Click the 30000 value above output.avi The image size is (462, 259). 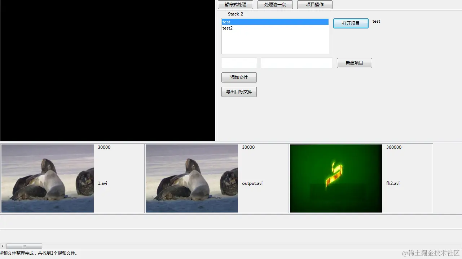pyautogui.click(x=248, y=147)
